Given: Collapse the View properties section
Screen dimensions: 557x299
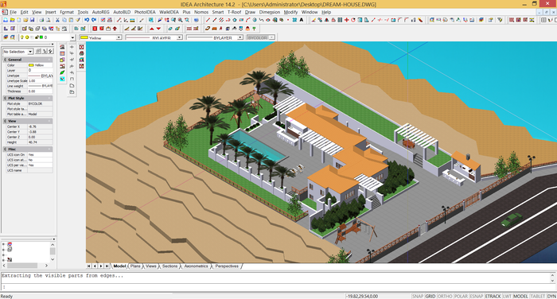Looking at the screenshot, I should coord(5,121).
